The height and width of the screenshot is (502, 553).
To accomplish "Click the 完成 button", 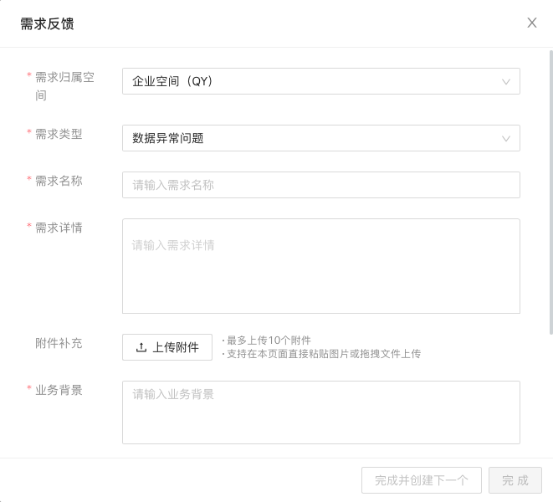I will tap(515, 480).
